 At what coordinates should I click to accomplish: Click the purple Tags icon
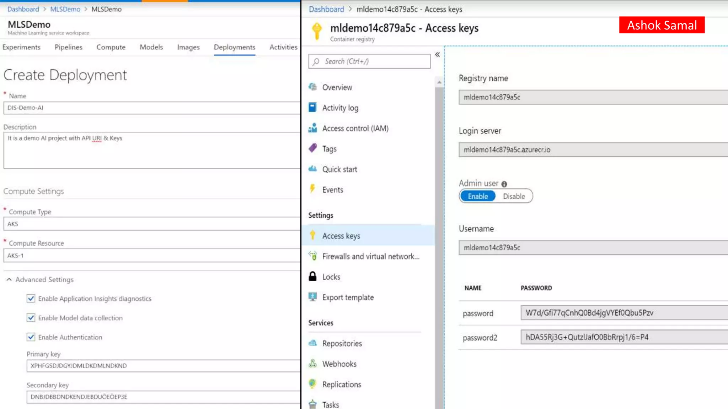312,148
